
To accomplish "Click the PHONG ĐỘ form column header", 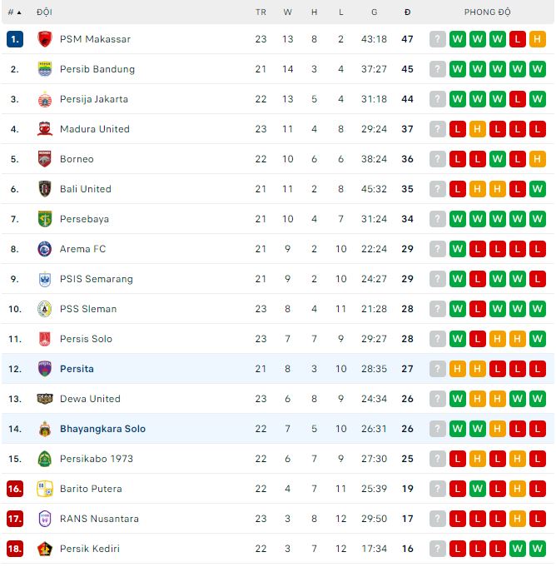I will coord(488,12).
